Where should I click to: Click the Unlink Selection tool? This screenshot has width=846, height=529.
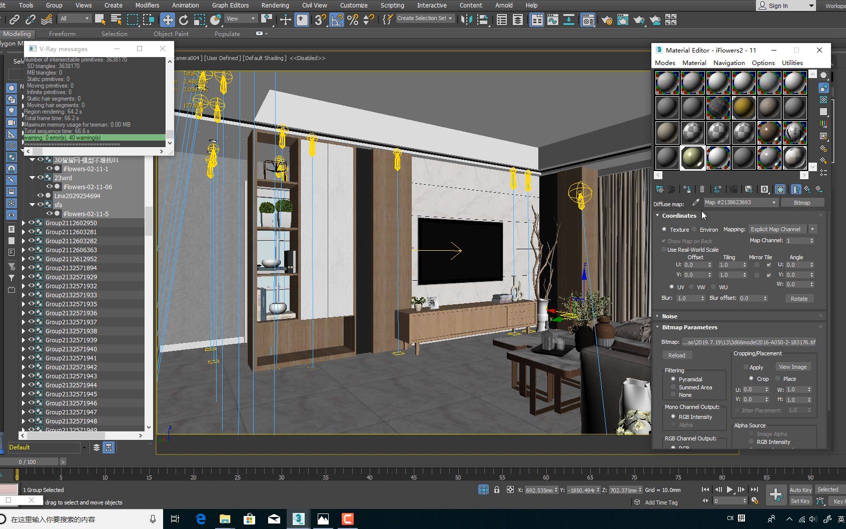tap(31, 20)
